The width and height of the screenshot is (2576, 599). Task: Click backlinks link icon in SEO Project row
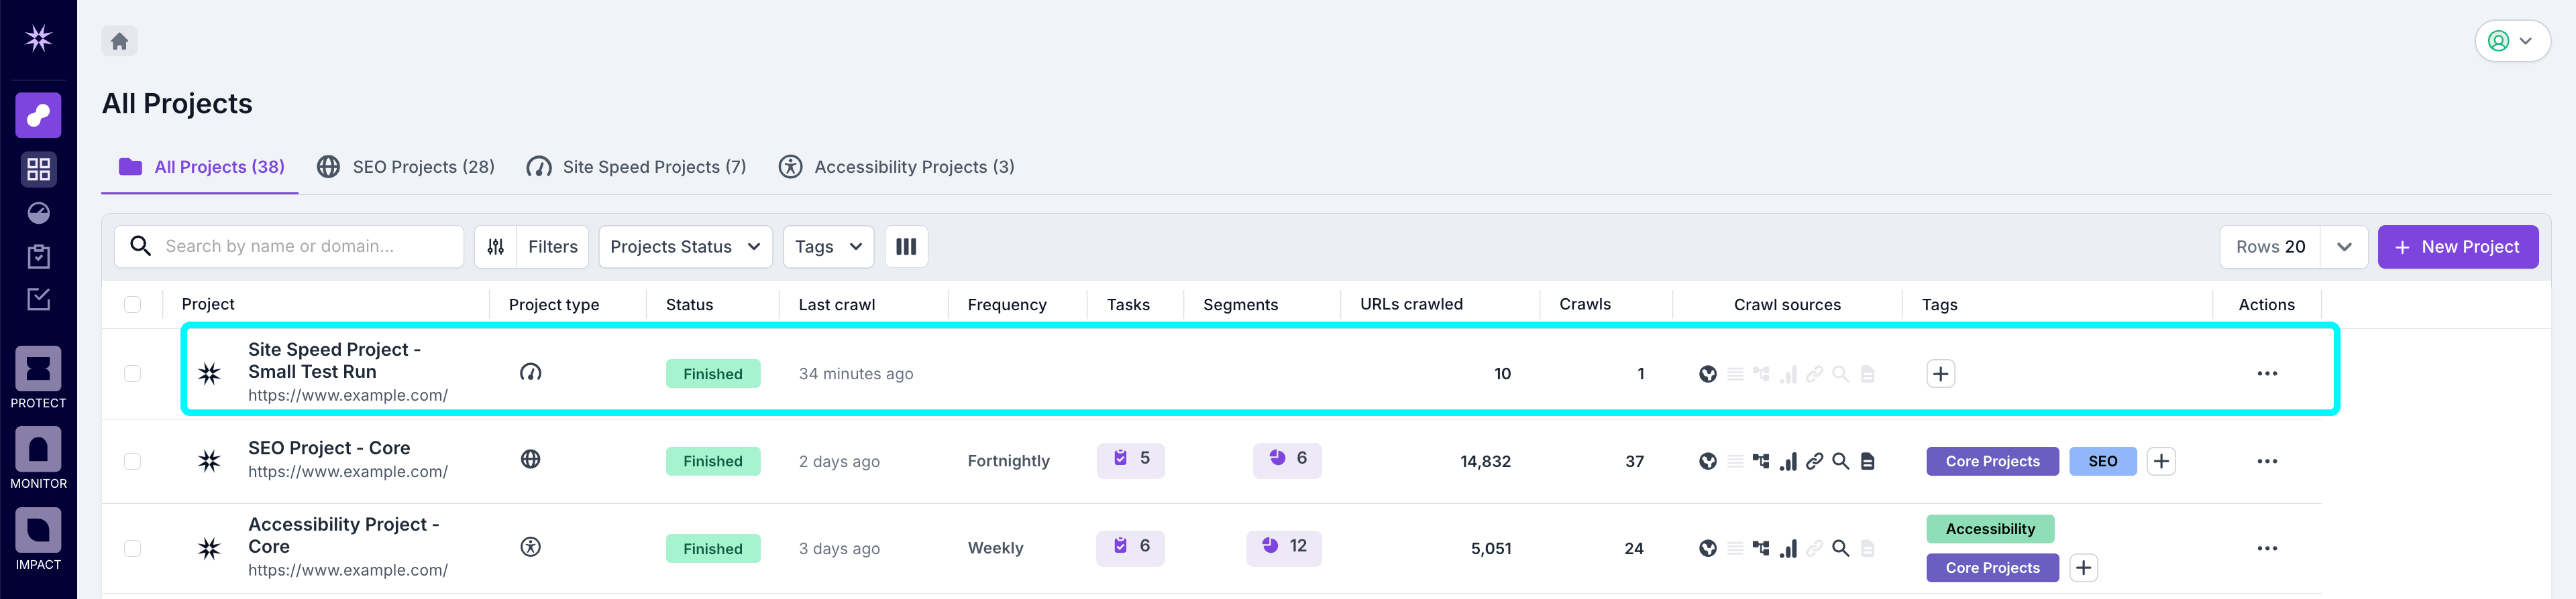pyautogui.click(x=1814, y=461)
